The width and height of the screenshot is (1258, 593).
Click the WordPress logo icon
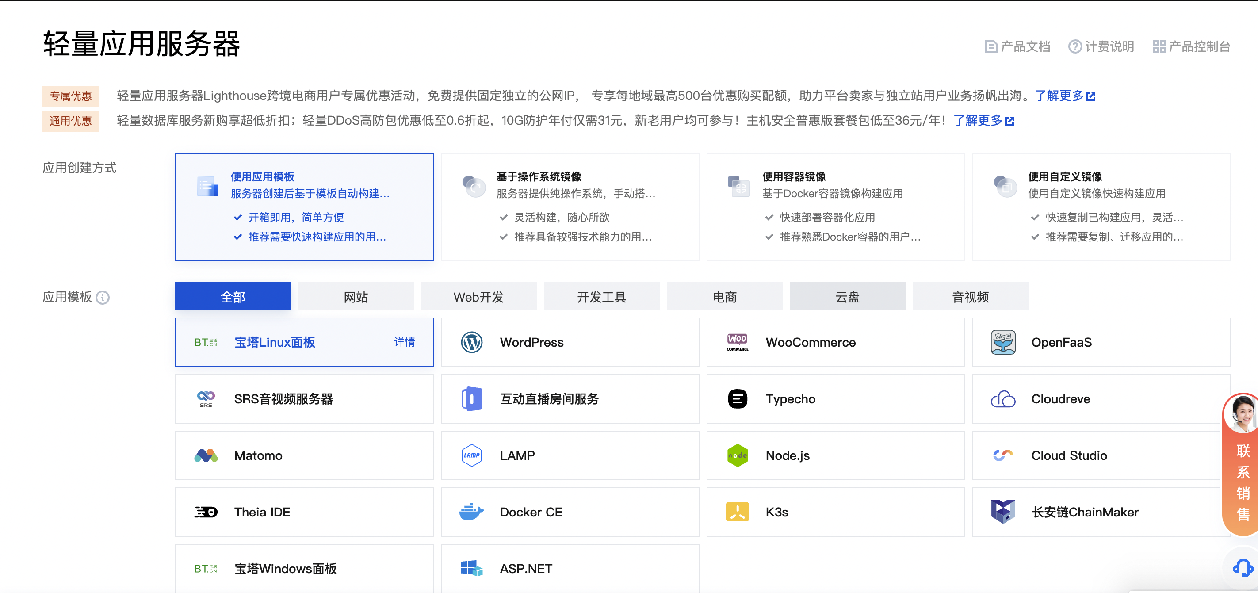click(x=471, y=342)
